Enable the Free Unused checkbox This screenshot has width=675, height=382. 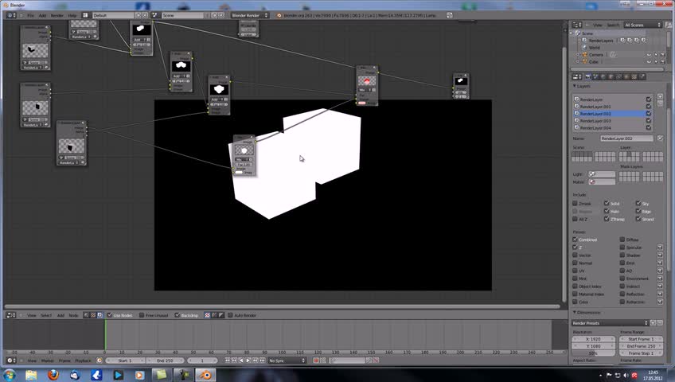point(142,315)
